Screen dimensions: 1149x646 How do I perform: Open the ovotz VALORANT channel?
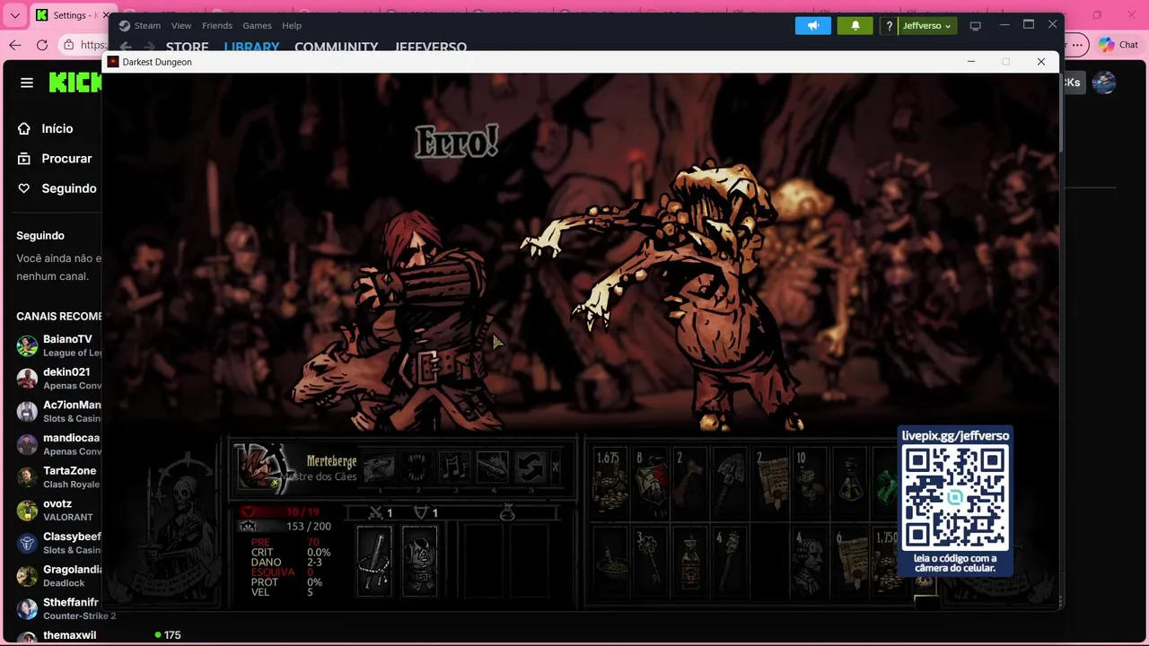click(x=59, y=511)
